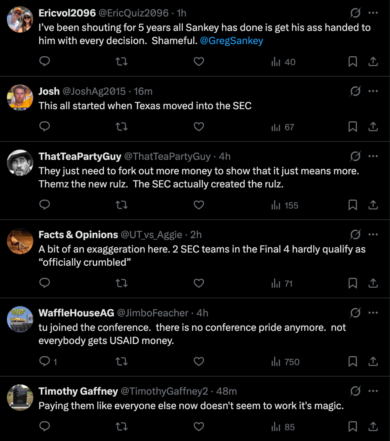Open the reply on WaffleHouseAG's tweet
The image size is (390, 441).
coord(44,362)
